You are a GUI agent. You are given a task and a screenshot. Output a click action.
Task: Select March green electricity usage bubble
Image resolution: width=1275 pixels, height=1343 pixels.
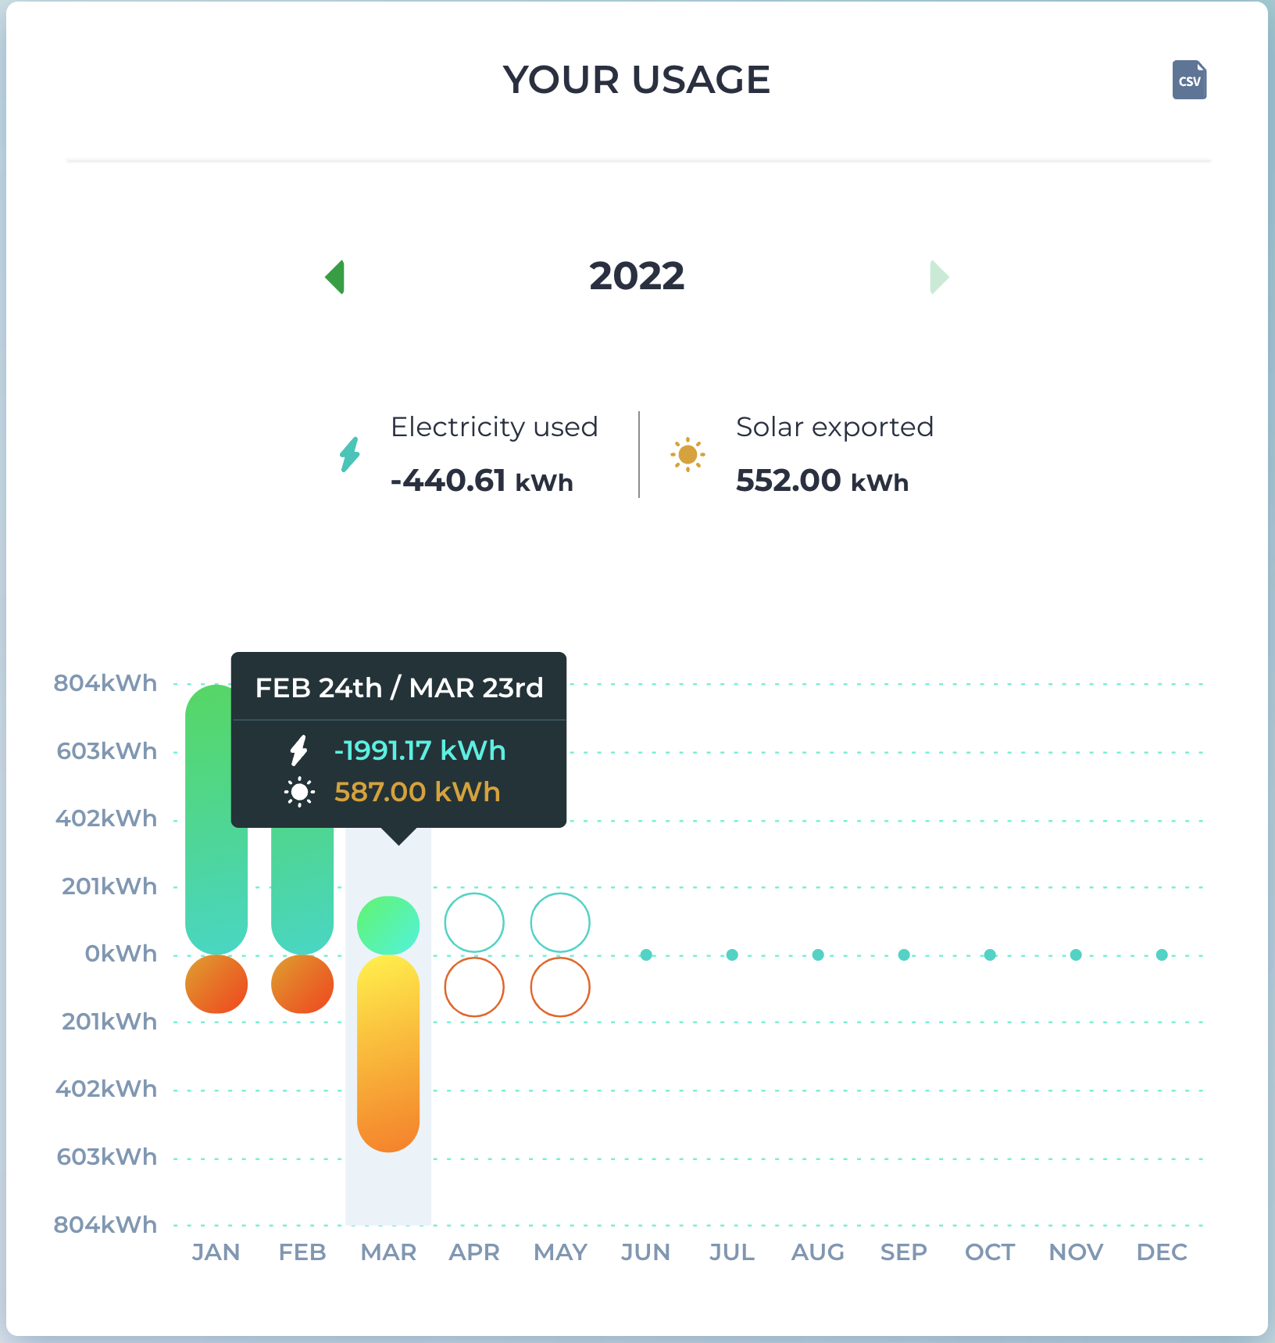(x=388, y=926)
